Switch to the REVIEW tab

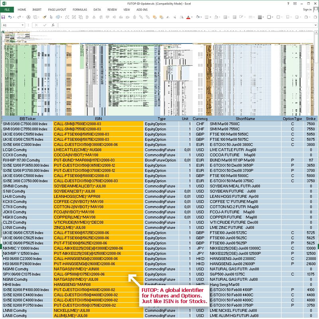tap(112, 10)
